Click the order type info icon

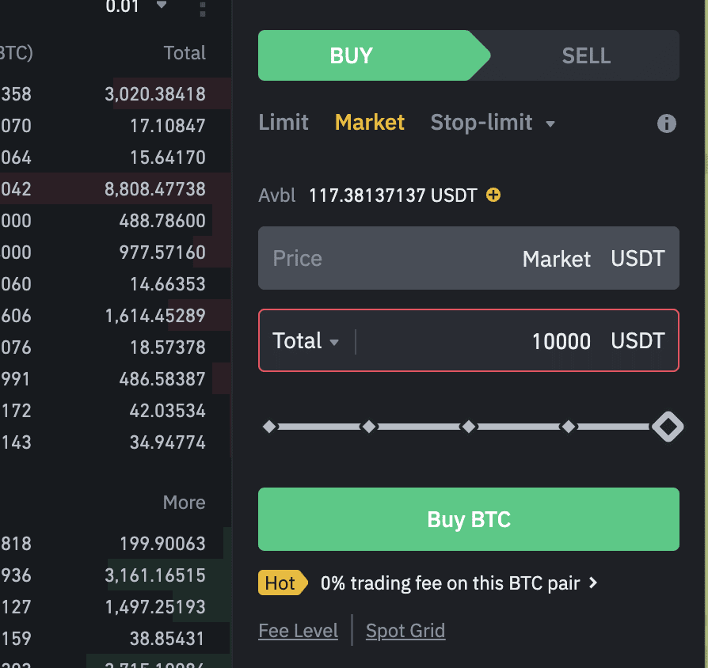(667, 123)
